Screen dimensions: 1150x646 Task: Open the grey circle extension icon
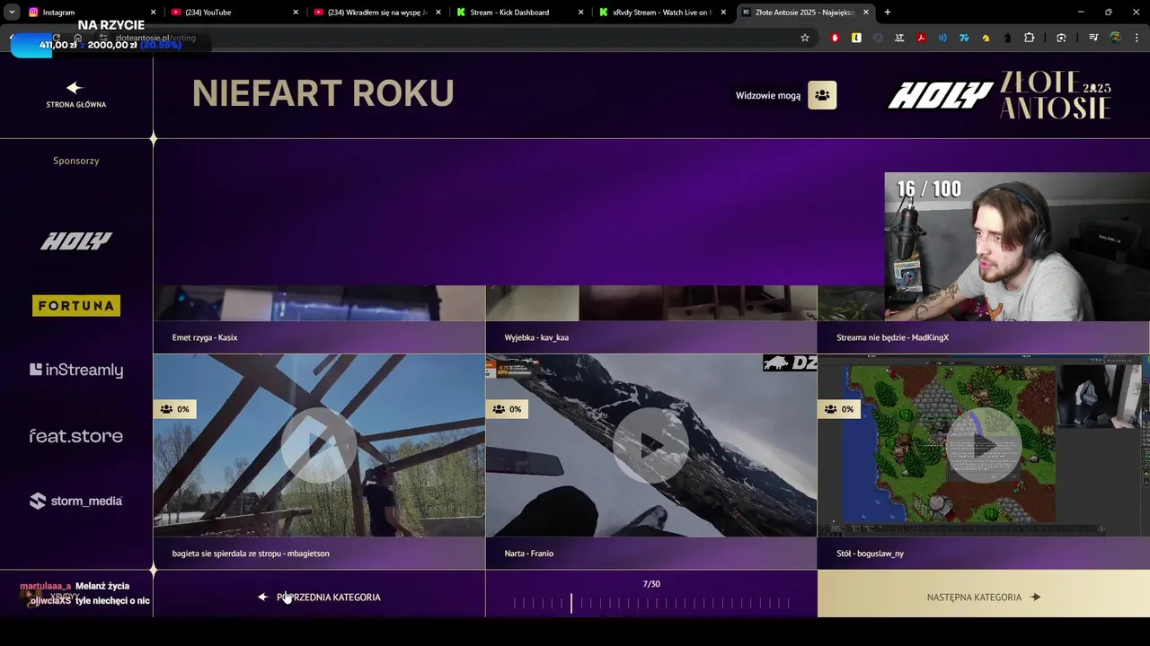pos(878,38)
